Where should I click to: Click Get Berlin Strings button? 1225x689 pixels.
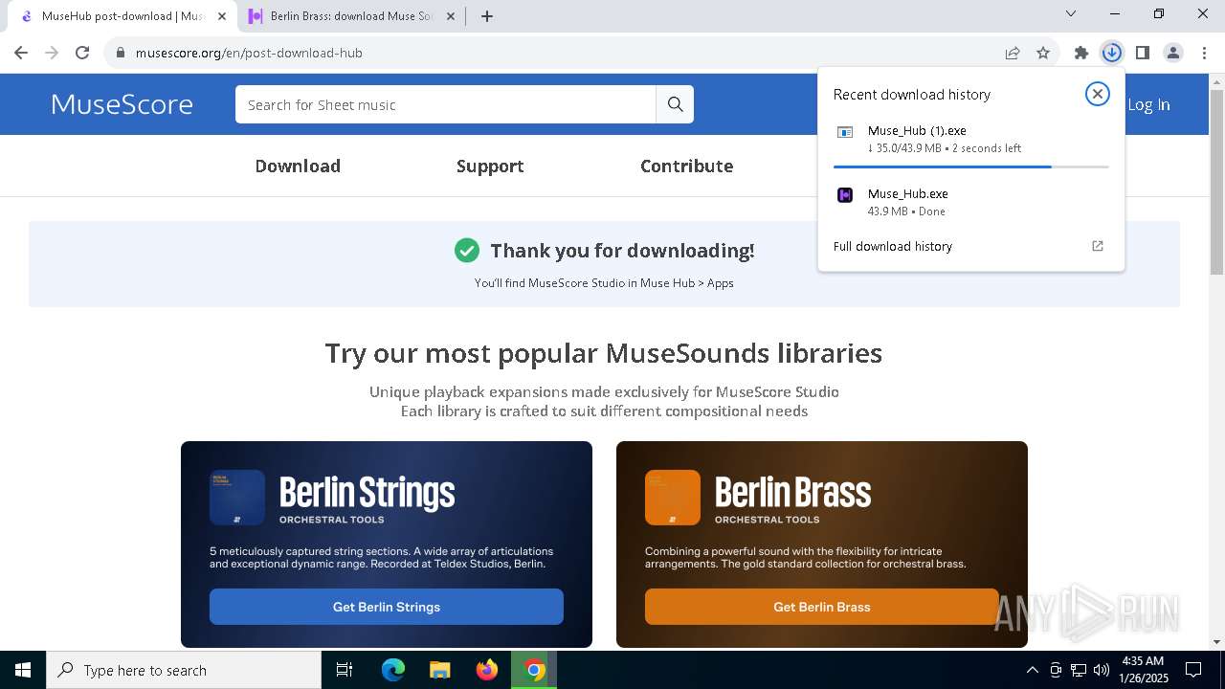(387, 607)
